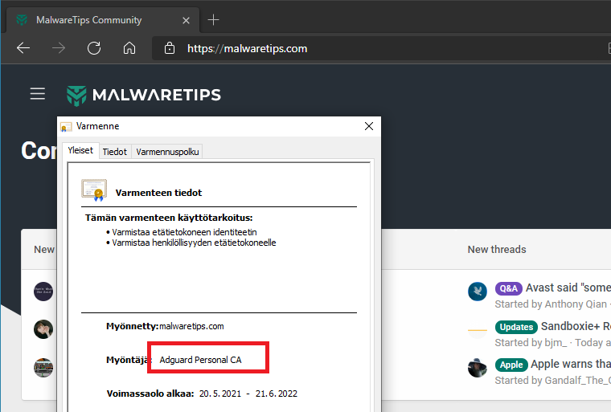The height and width of the screenshot is (412, 611).
Task: Close the Varmenne certificate dialog
Action: tap(369, 126)
